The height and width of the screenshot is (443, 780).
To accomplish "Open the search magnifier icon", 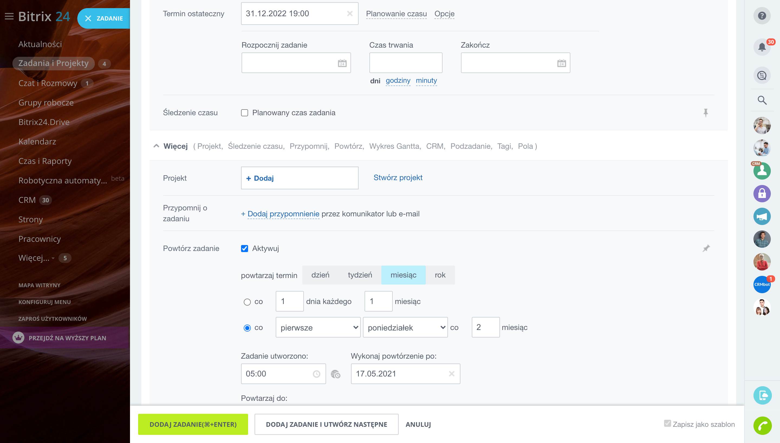I will (x=762, y=100).
